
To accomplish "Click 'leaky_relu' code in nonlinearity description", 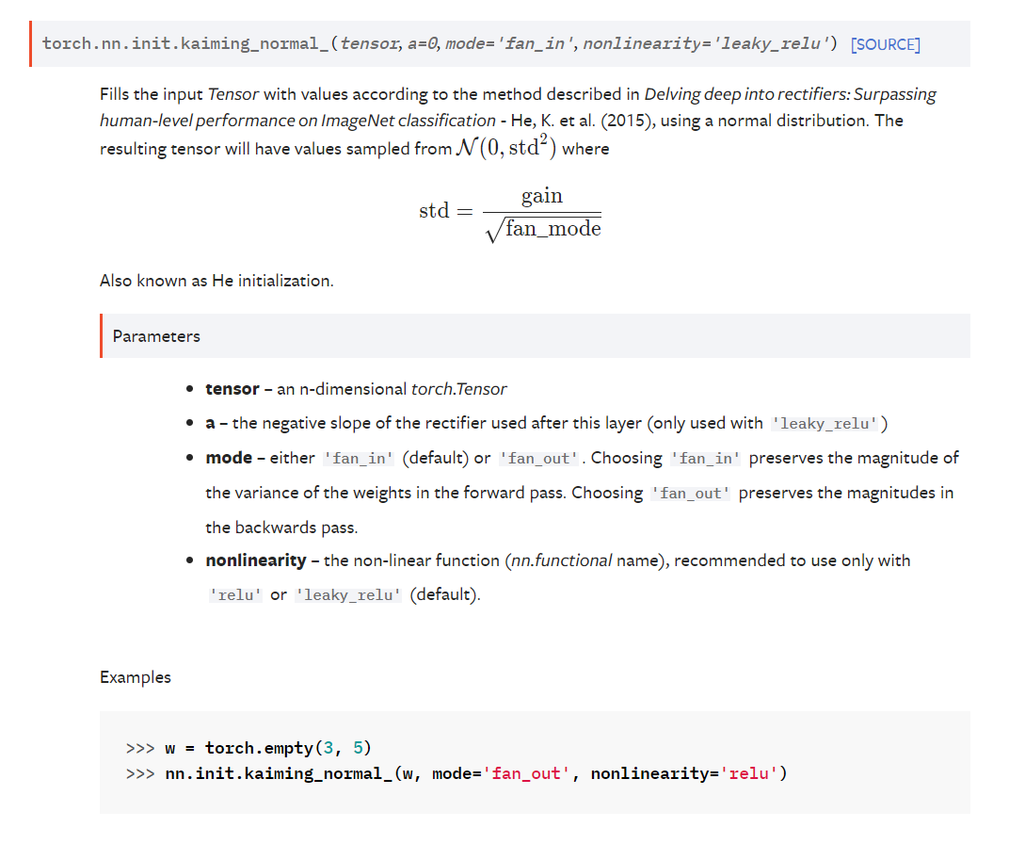I will [x=348, y=595].
